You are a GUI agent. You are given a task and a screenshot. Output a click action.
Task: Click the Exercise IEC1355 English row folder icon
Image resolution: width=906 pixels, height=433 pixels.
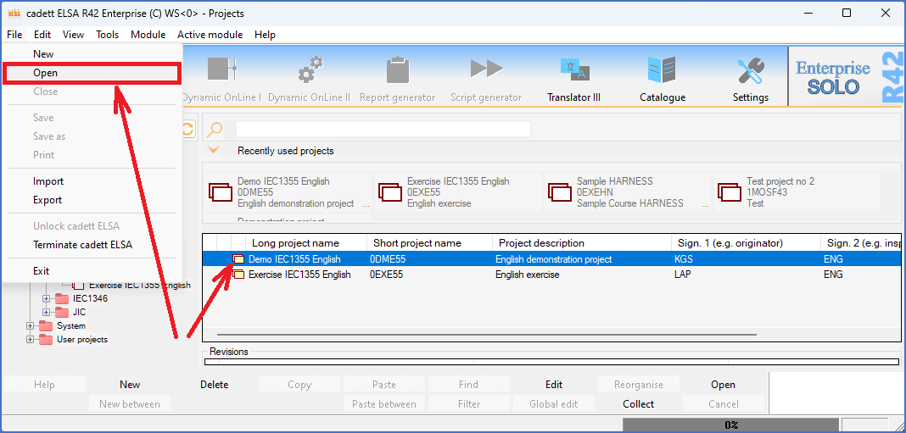(x=239, y=275)
